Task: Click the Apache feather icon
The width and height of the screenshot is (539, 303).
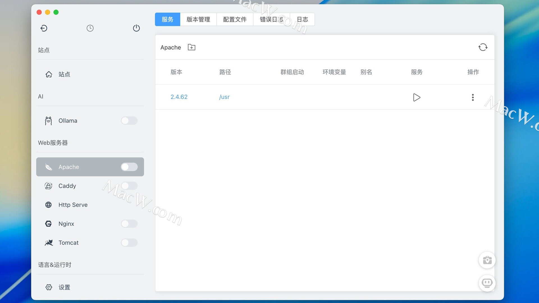Action: [49, 167]
